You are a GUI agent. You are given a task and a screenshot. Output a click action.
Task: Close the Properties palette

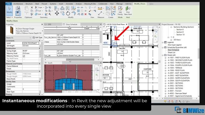[x=42, y=24]
